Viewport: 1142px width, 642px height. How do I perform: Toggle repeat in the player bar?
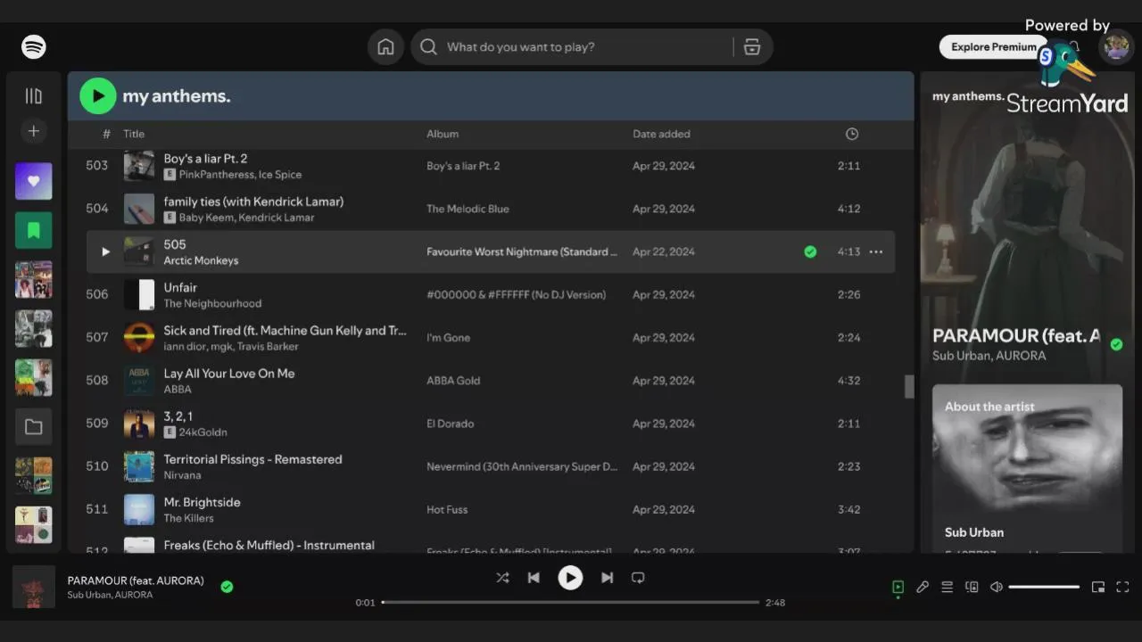(x=638, y=578)
